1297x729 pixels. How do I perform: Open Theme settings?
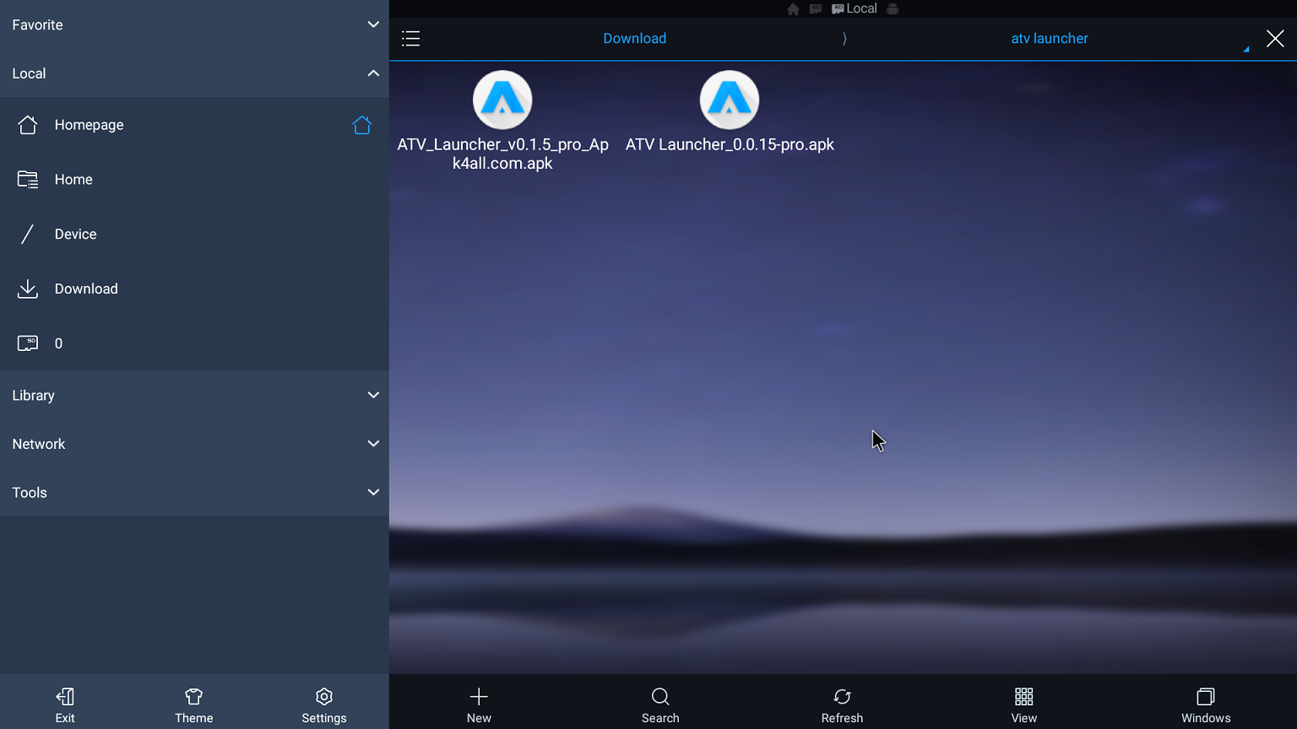(193, 705)
